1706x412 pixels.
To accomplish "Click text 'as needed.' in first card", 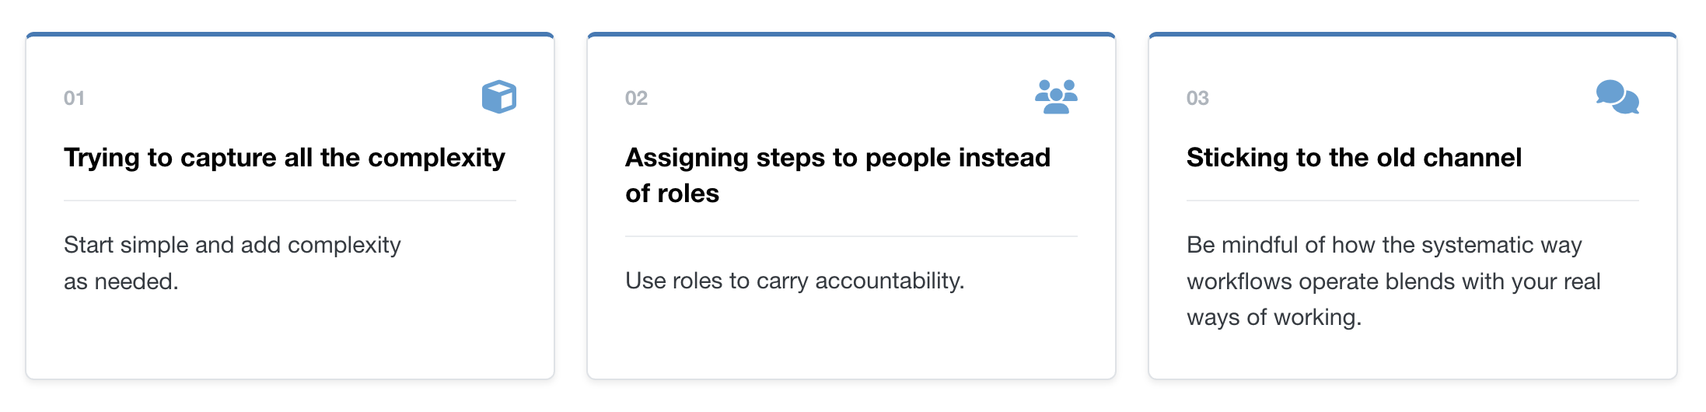I will point(121,281).
